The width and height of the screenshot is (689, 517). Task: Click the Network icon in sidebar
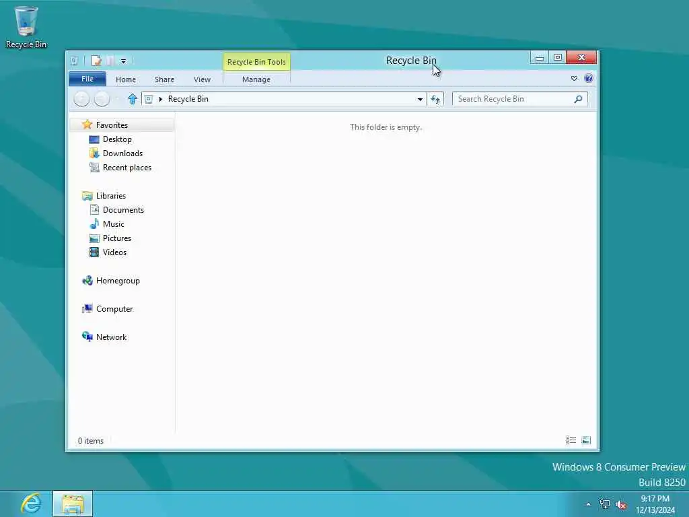coord(87,337)
